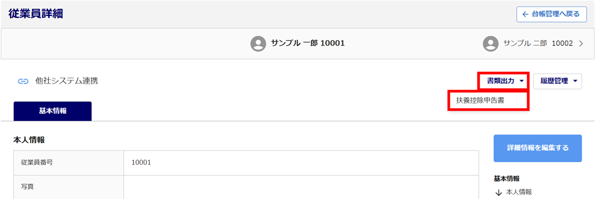The image size is (595, 199).
Task: Click the chain link icon
Action: (x=23, y=81)
